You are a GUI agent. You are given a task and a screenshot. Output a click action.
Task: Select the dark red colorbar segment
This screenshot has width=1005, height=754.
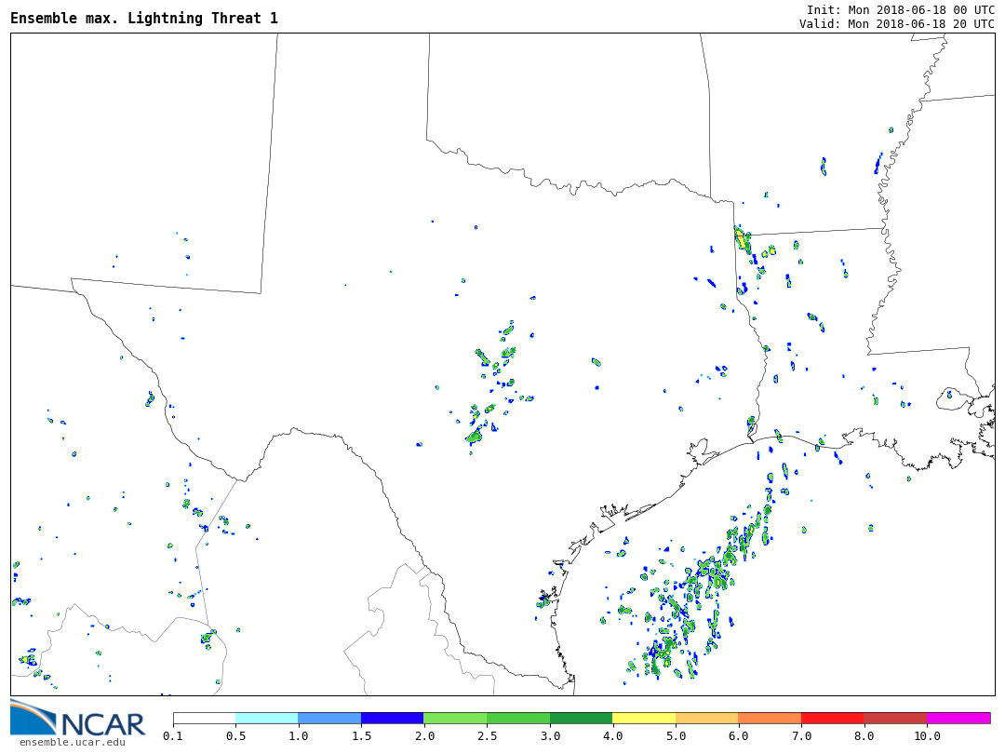(x=895, y=719)
